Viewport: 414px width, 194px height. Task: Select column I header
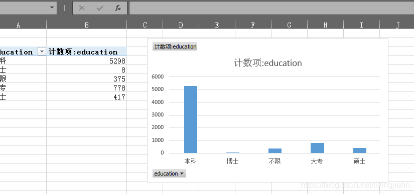tap(361, 25)
